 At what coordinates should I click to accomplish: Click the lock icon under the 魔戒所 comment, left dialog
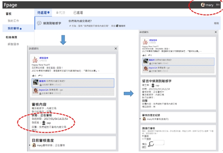[40, 85]
